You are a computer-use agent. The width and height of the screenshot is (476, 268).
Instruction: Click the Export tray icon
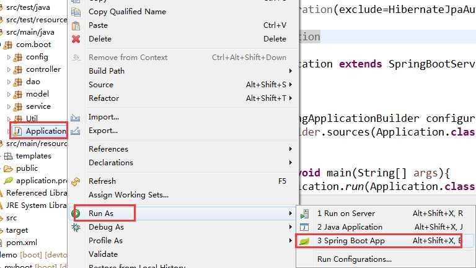point(75,131)
